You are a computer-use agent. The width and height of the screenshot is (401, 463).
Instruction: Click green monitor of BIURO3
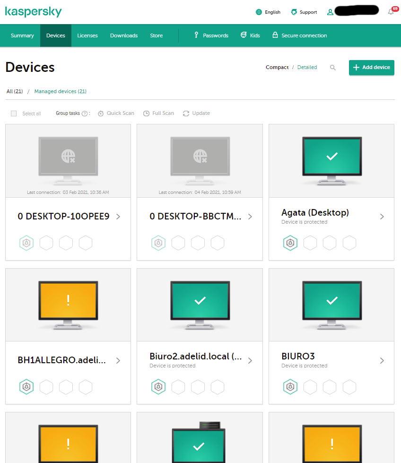(332, 305)
